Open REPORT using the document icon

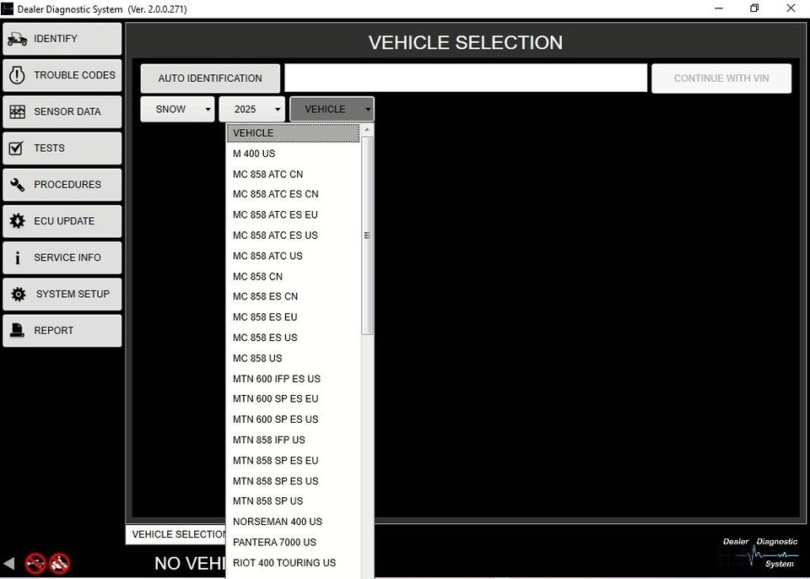tap(17, 330)
